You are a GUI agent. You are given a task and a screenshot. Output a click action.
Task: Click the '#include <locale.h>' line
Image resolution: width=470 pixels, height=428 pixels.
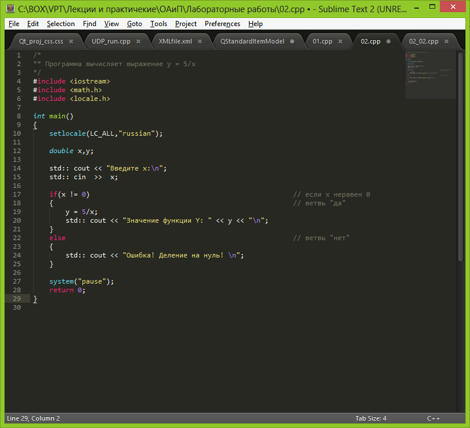coord(71,99)
